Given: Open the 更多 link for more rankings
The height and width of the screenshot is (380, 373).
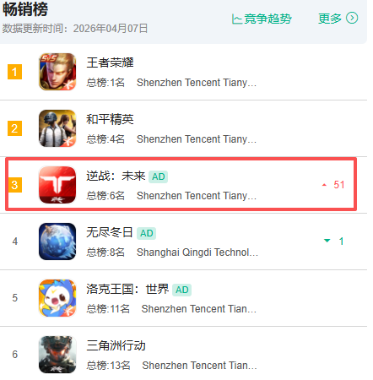Looking at the screenshot, I should coord(330,19).
